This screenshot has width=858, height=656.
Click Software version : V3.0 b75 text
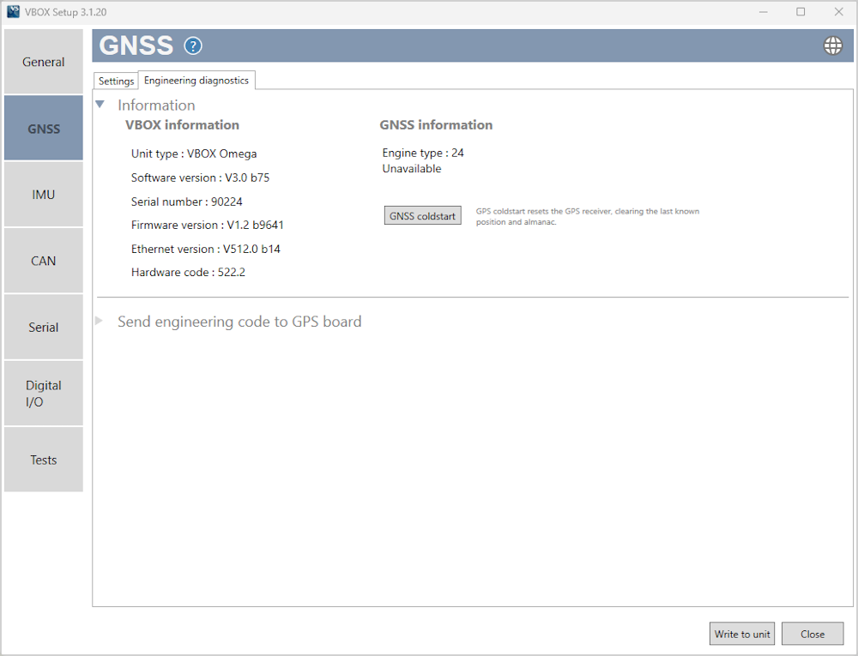click(x=200, y=178)
